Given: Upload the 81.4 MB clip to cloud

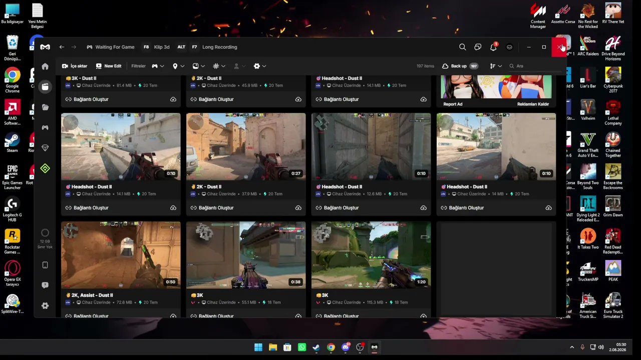Looking at the screenshot, I should (173, 99).
